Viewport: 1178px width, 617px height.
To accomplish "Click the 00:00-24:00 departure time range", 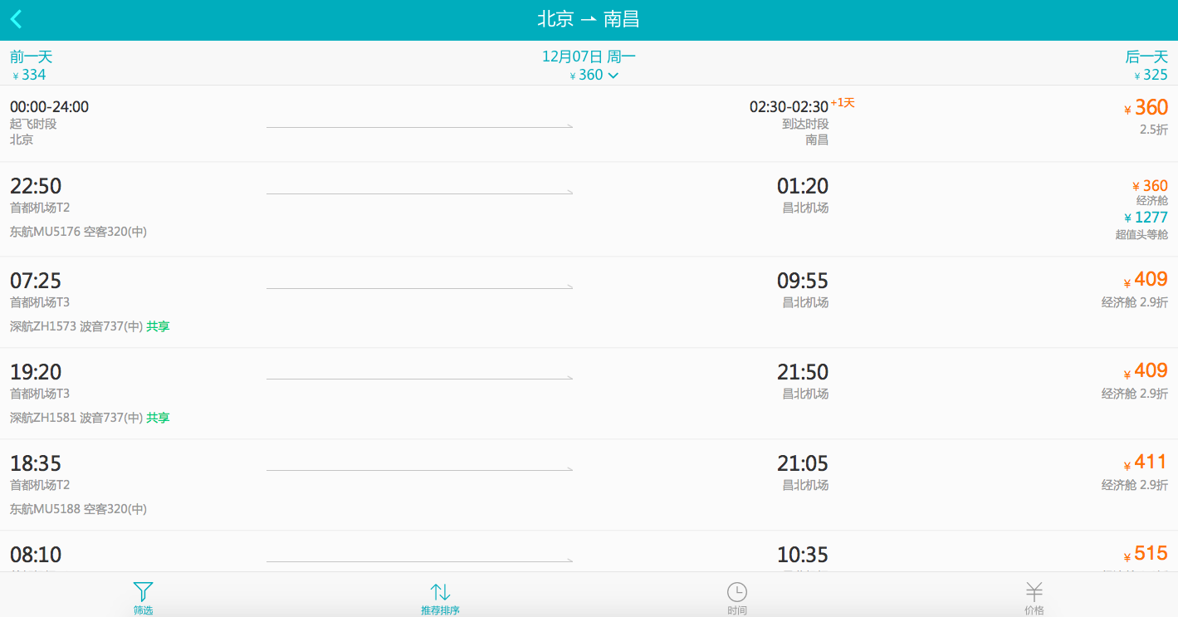I will tap(49, 107).
